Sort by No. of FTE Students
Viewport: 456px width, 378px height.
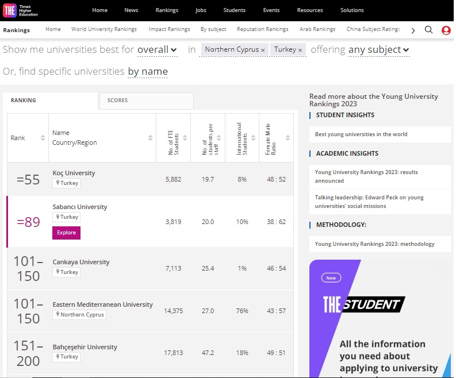point(185,138)
